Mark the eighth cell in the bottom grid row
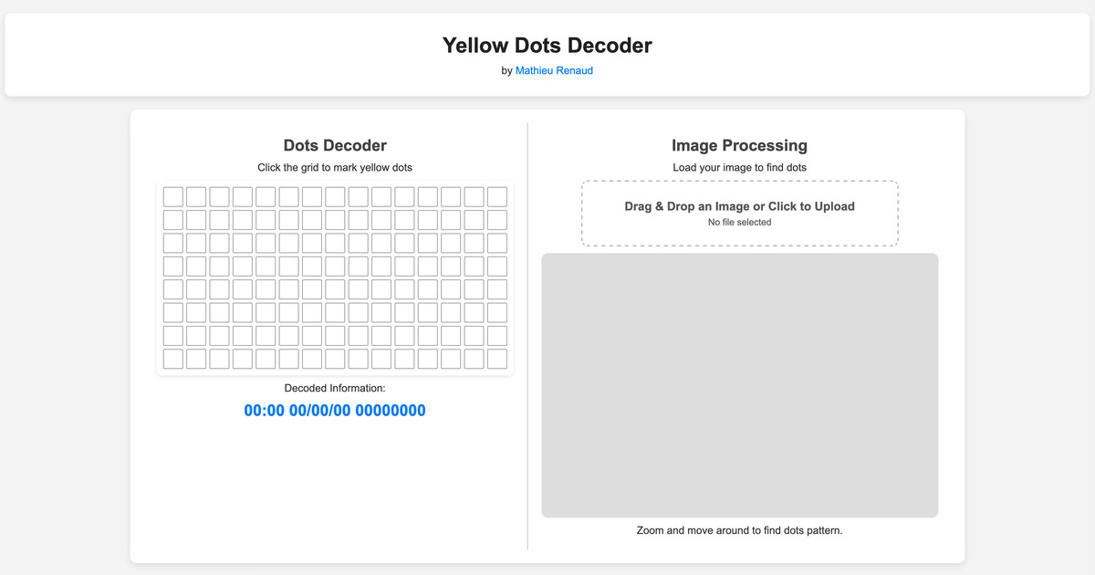 [x=335, y=359]
